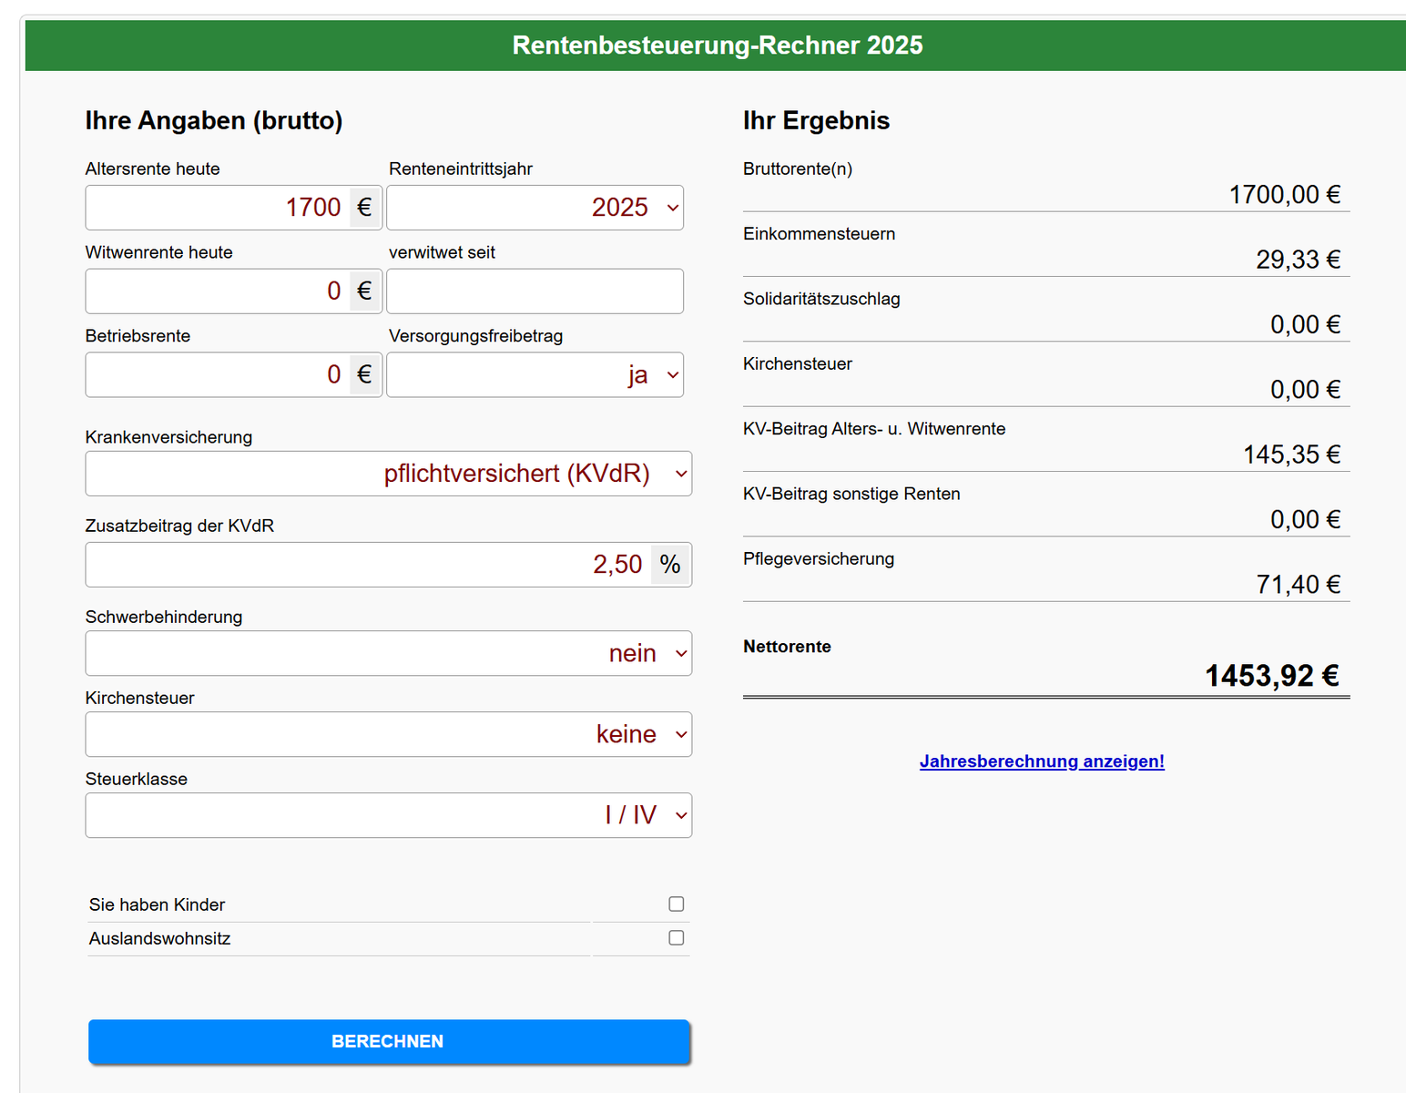Viewport: 1406px width, 1093px height.
Task: Focus the verwitwet seit field
Action: 535,291
